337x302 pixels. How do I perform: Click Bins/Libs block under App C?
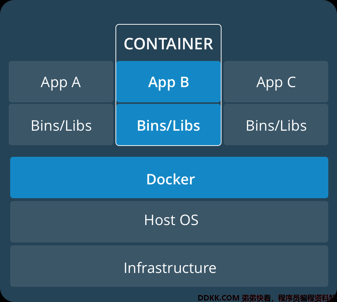[276, 125]
